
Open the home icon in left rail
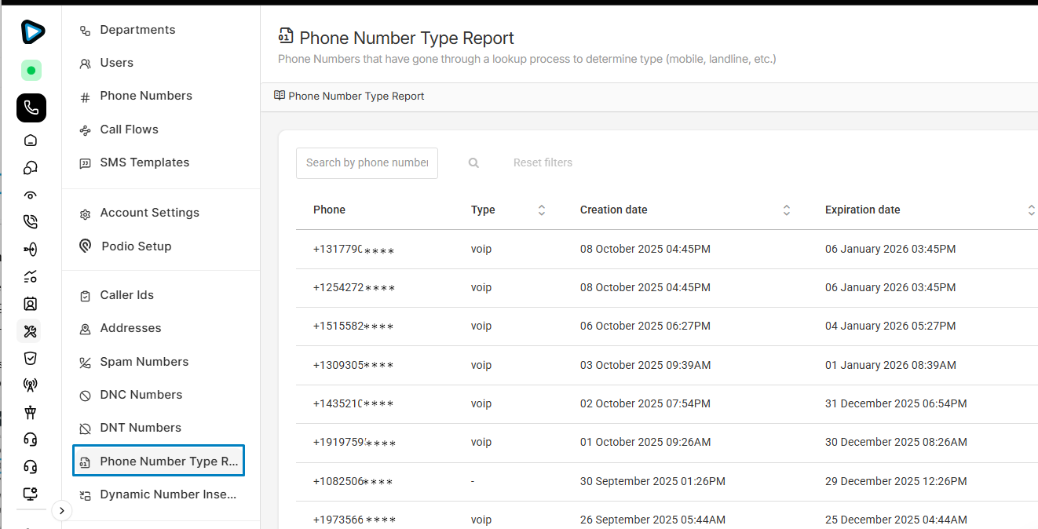tap(31, 140)
